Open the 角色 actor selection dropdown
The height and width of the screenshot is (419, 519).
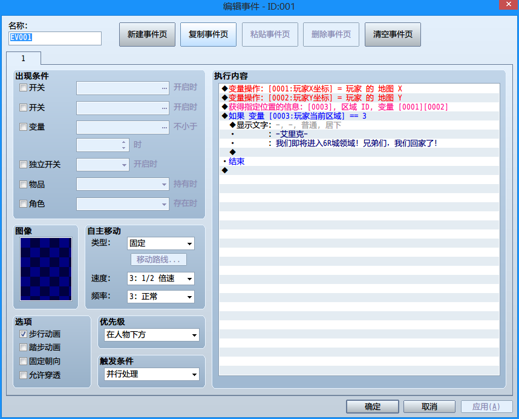[x=123, y=203]
